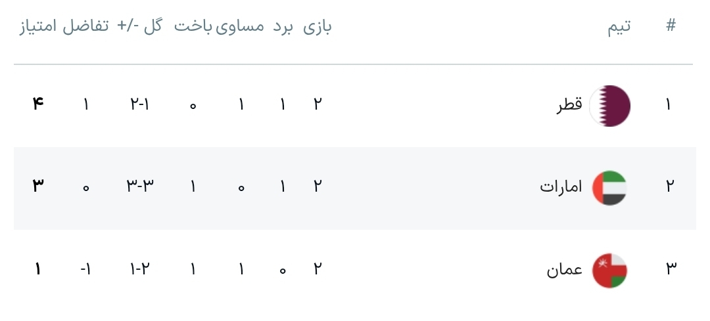The height and width of the screenshot is (321, 710).
Task: Click the Qatar flag icon
Action: pyautogui.click(x=609, y=105)
